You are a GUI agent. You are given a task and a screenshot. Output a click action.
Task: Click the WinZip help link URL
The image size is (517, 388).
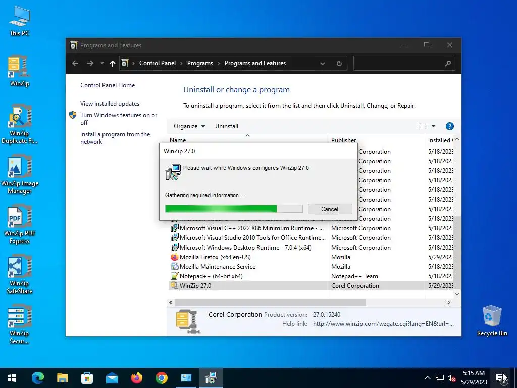pyautogui.click(x=383, y=324)
